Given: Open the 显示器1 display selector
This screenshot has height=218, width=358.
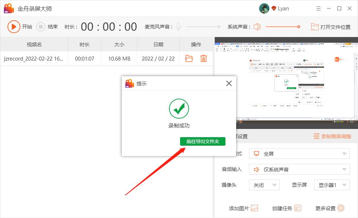Looking at the screenshot, I should (x=332, y=185).
